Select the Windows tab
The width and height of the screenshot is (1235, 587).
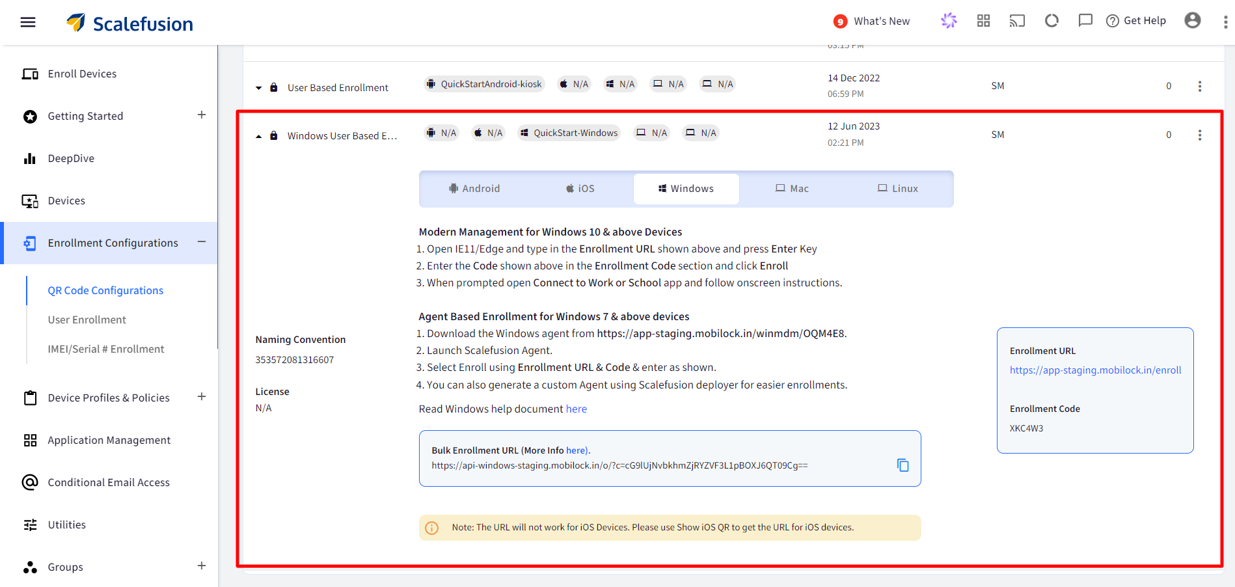(686, 189)
